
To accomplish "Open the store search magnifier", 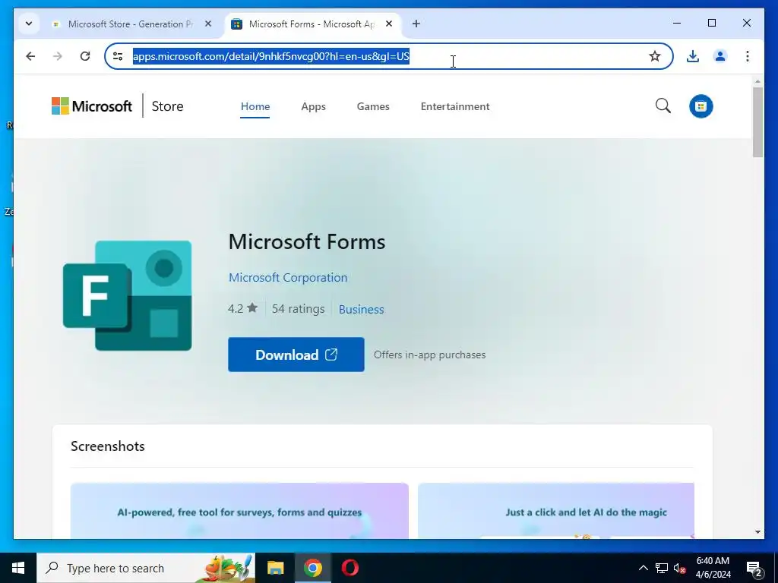I will 663,106.
